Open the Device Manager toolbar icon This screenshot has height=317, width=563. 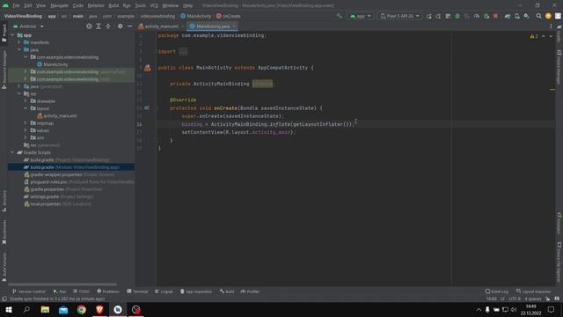[517, 16]
